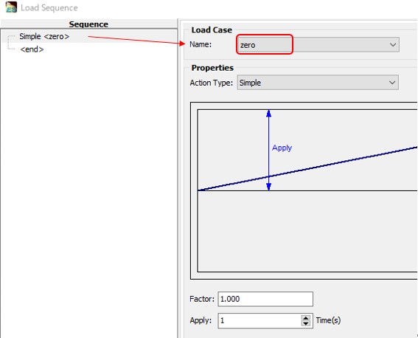Expand the Name combo box arrow
418x338 pixels.
coord(393,44)
